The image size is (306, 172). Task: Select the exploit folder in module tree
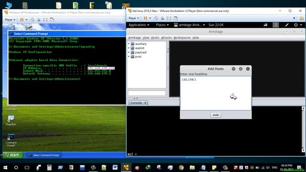tap(138, 48)
